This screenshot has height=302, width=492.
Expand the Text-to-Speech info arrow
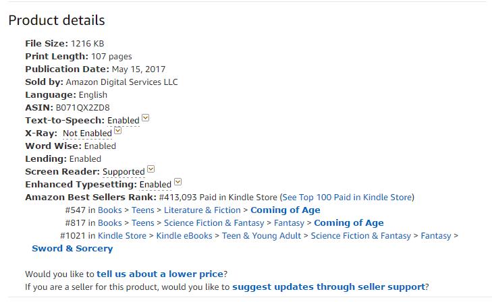point(146,119)
